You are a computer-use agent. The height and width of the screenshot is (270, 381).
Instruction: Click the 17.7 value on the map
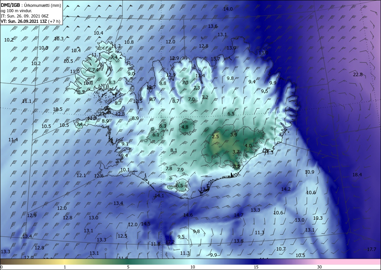tap(371, 249)
